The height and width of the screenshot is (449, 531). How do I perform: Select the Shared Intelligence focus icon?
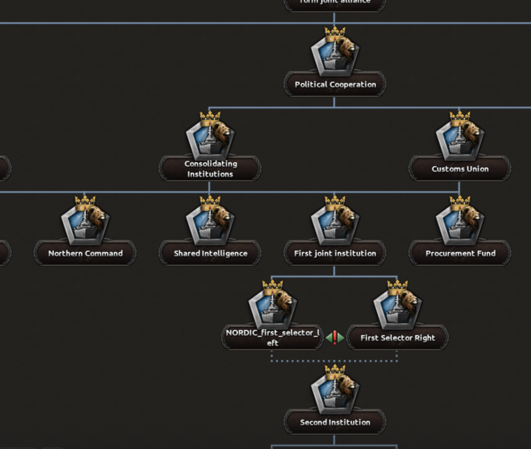pos(210,221)
